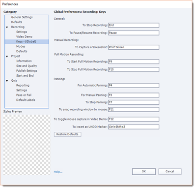The image size is (196, 189).
Task: Open Settings under the Quiz category
Action: tap(22, 90)
